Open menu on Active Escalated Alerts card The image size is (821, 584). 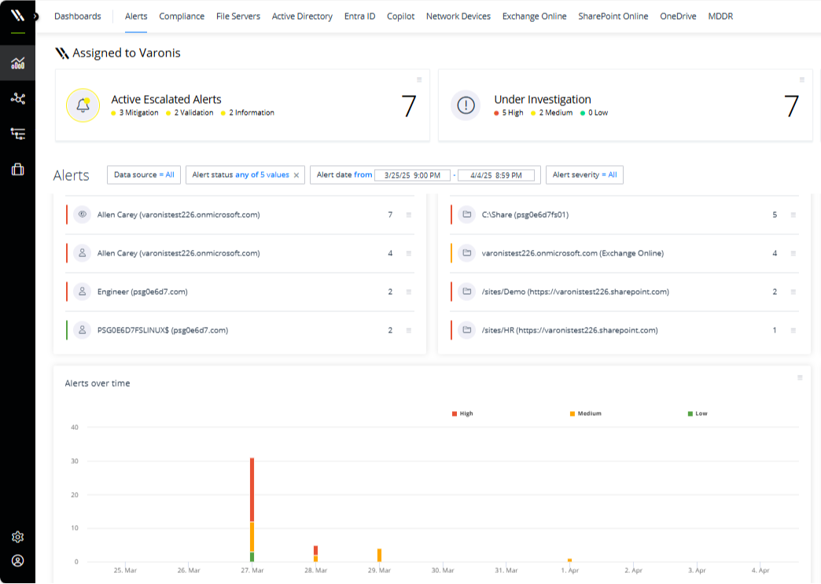419,79
